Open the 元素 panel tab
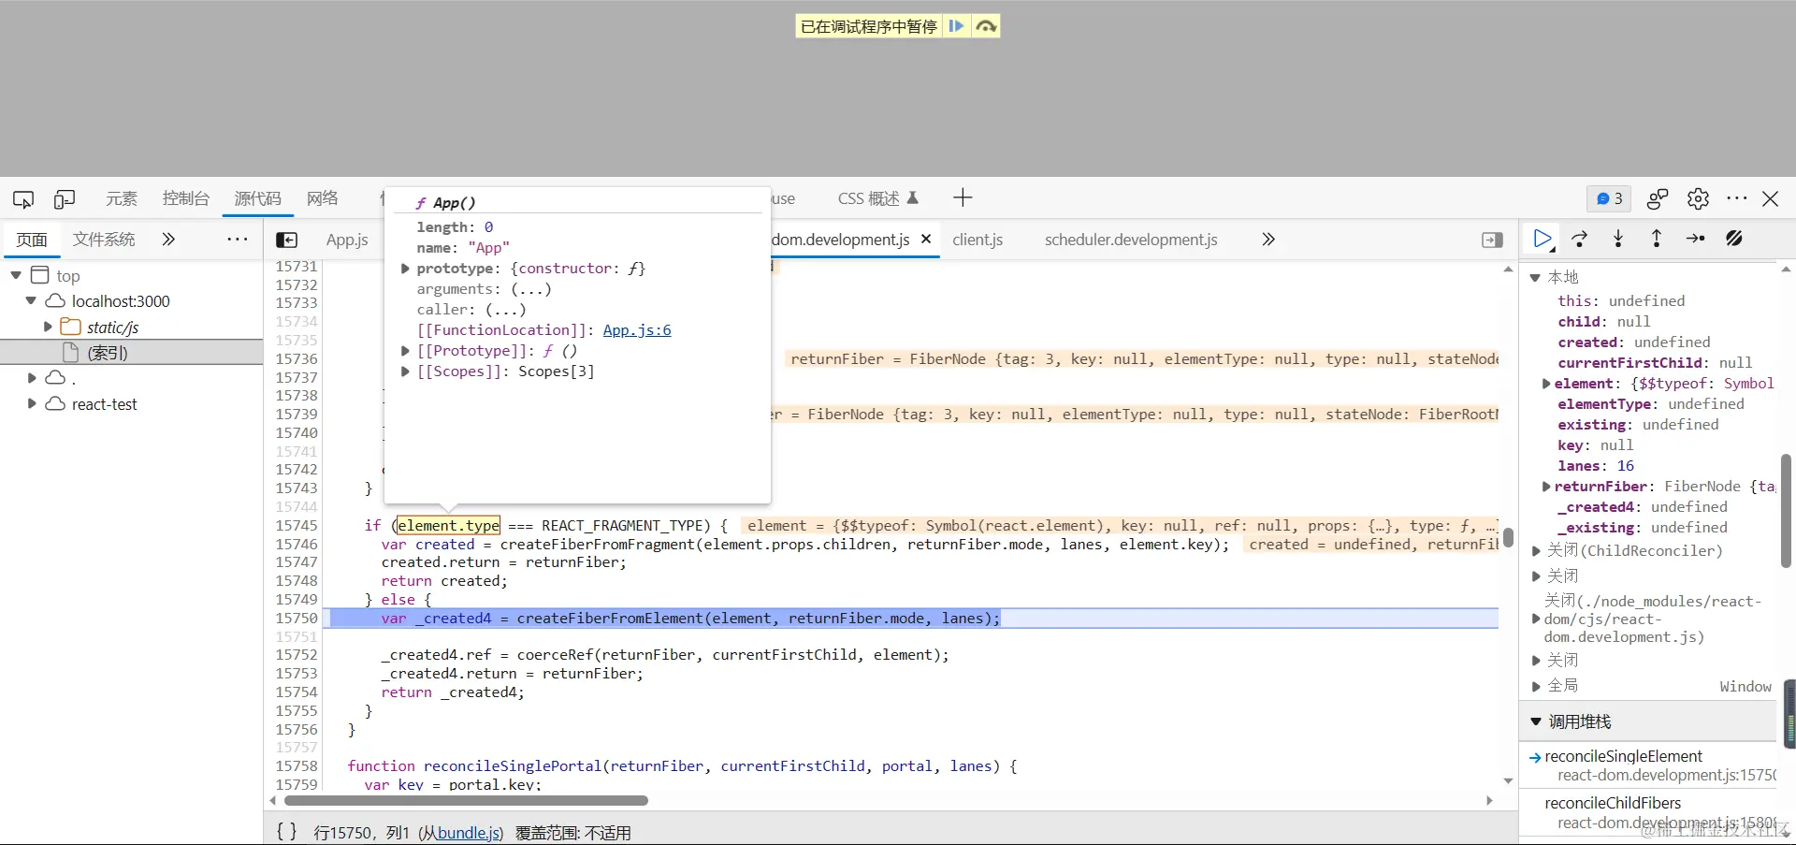The height and width of the screenshot is (845, 1796). click(x=121, y=198)
